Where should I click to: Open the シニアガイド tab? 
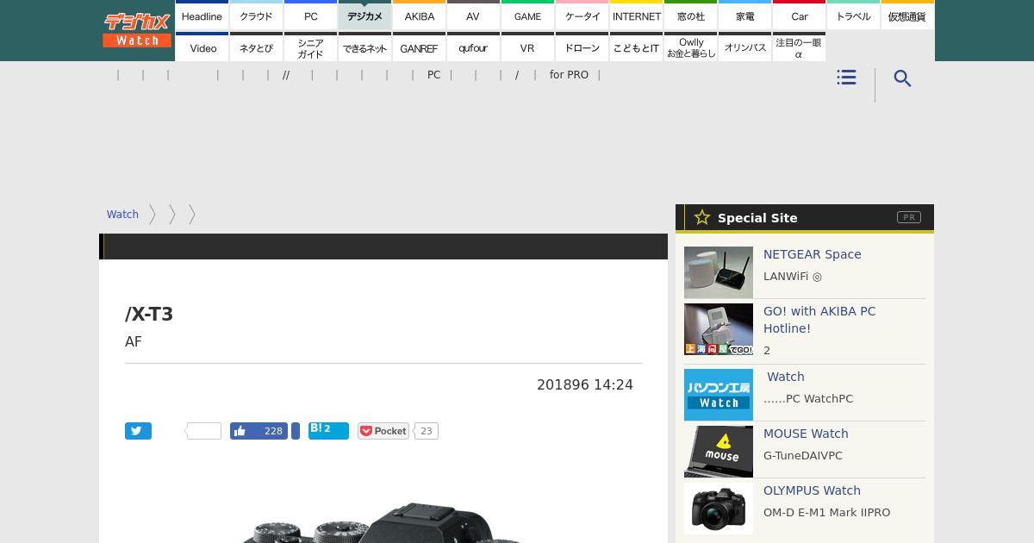[x=310, y=47]
